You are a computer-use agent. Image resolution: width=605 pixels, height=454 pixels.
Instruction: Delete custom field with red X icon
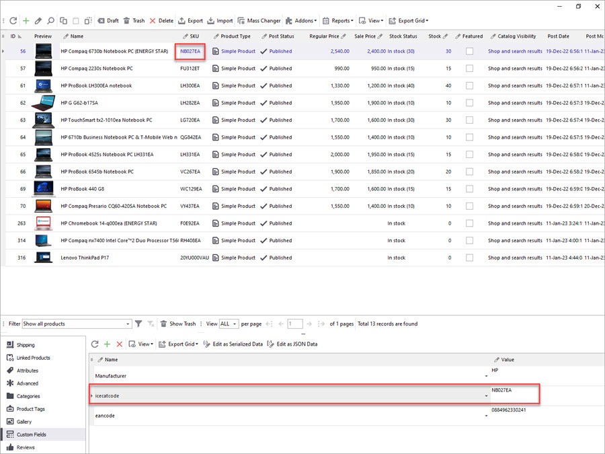[120, 344]
